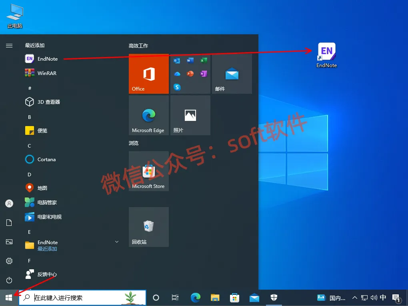Image resolution: width=408 pixels, height=306 pixels.
Task: Open File Explorer from taskbar
Action: [x=215, y=298]
